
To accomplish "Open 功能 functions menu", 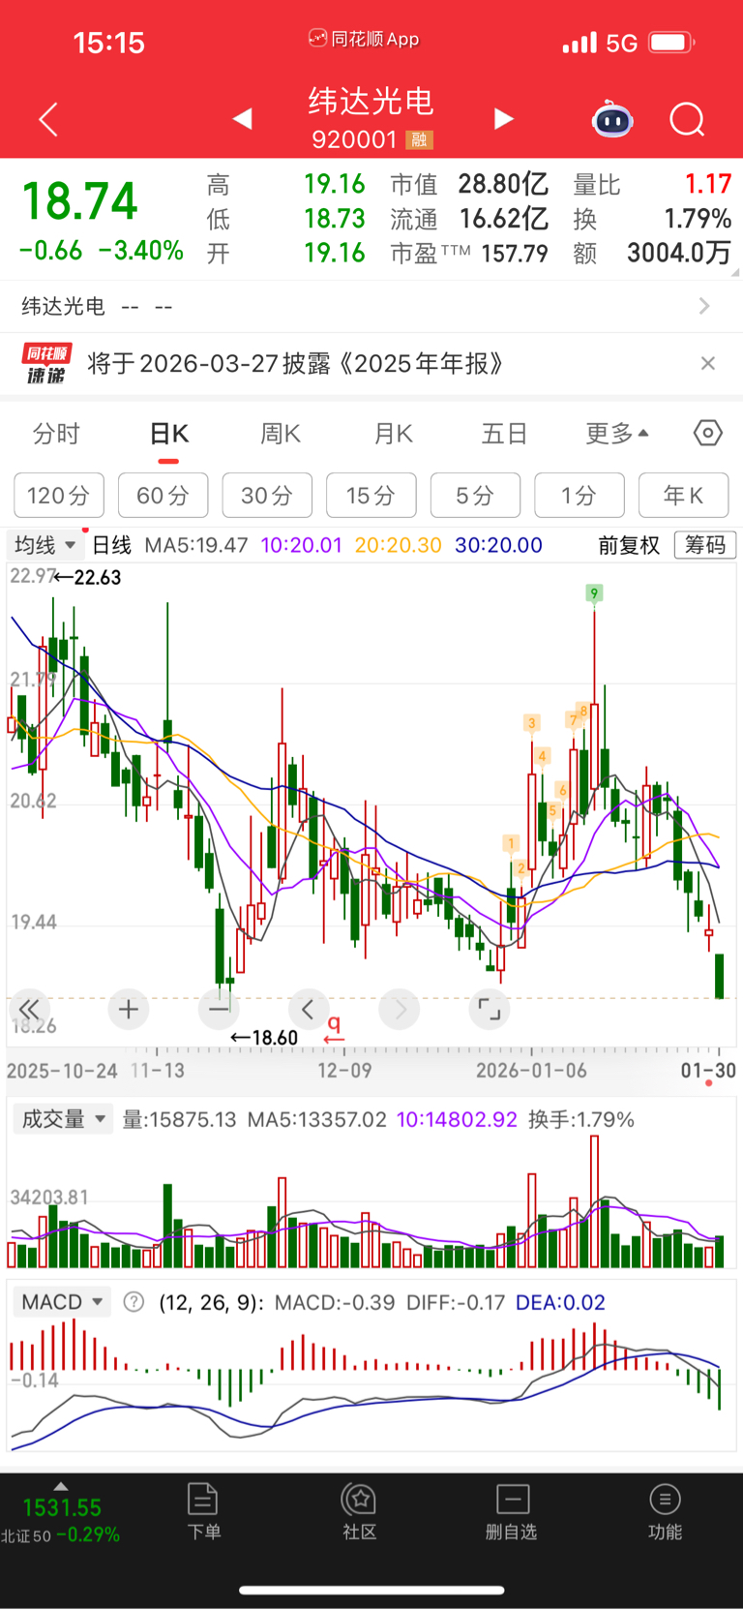I will pos(665,1511).
